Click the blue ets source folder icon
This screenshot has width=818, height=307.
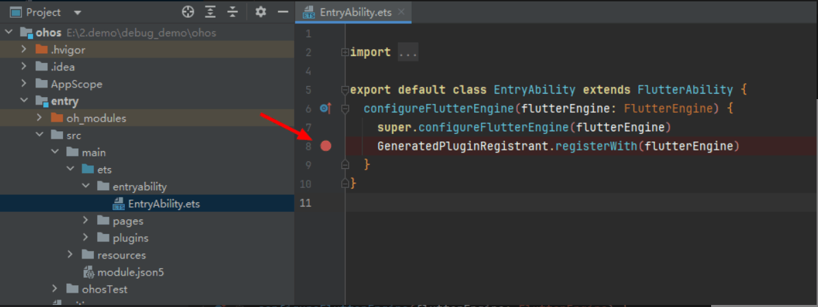point(88,170)
